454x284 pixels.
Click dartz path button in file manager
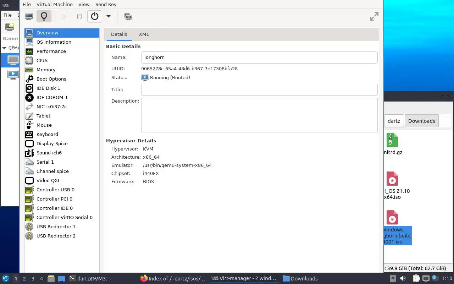394,121
